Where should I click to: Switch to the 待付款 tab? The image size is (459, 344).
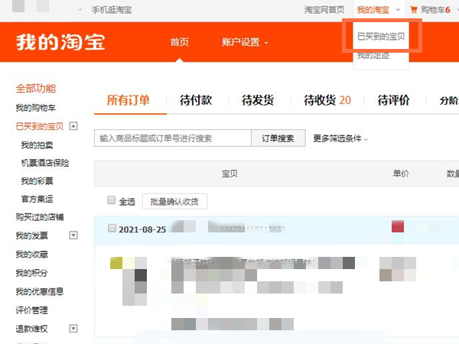click(x=195, y=100)
